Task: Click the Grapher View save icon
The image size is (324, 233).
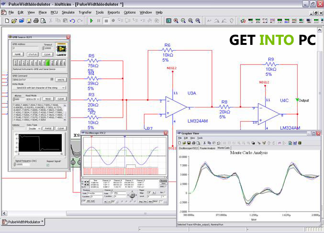Action: pyautogui.click(x=189, y=143)
